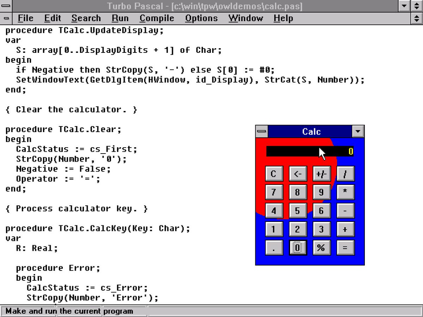Click calculator digit 4
Screen dimensions: 423x317
(274, 211)
